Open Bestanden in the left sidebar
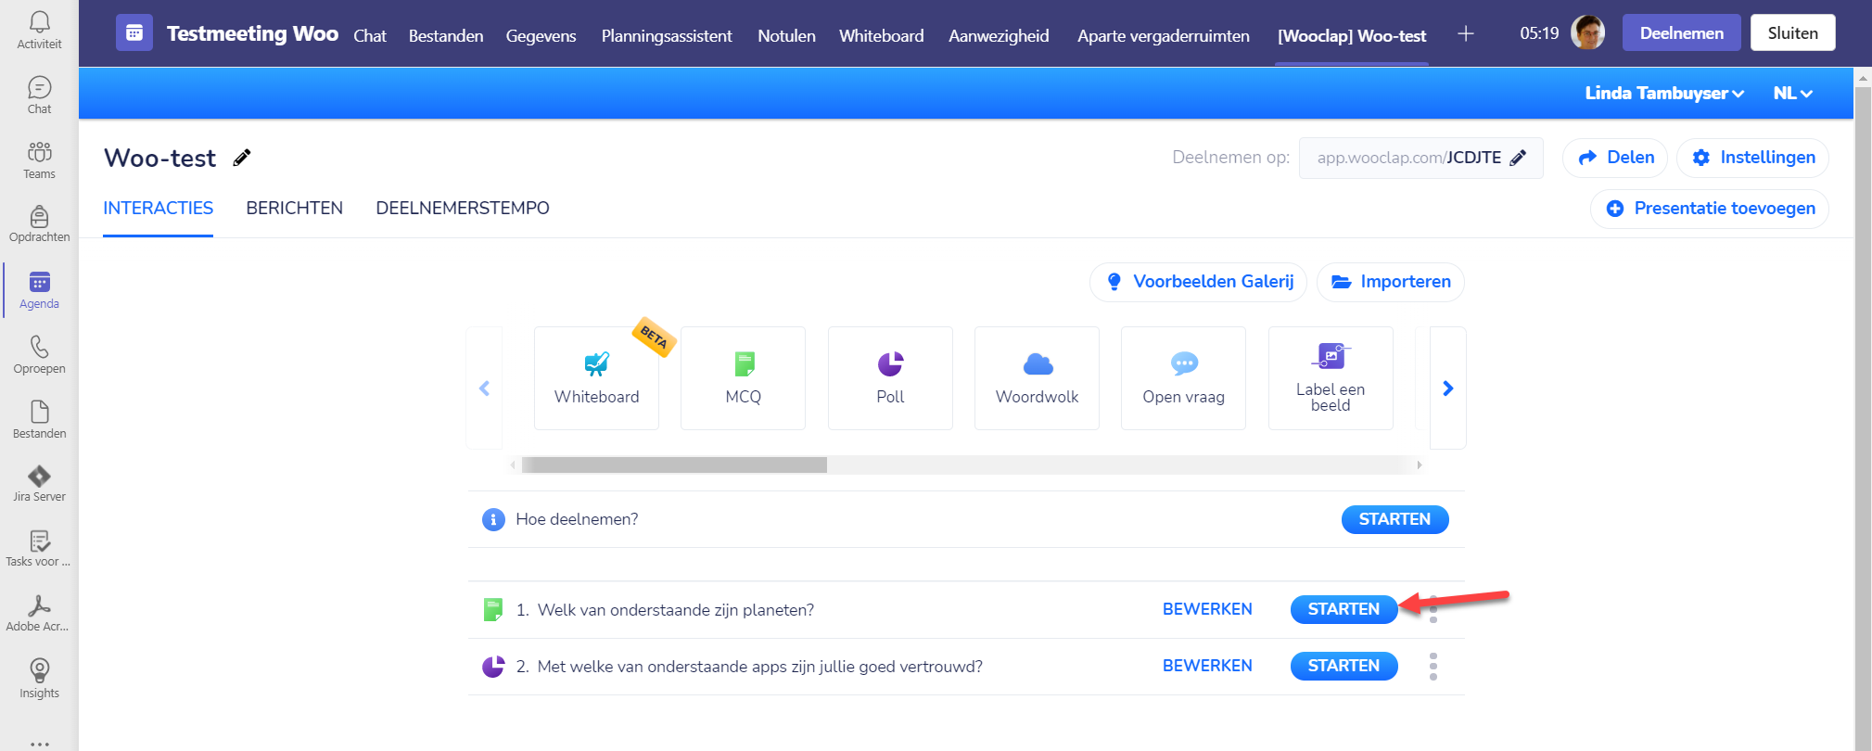The image size is (1872, 751). point(39,420)
